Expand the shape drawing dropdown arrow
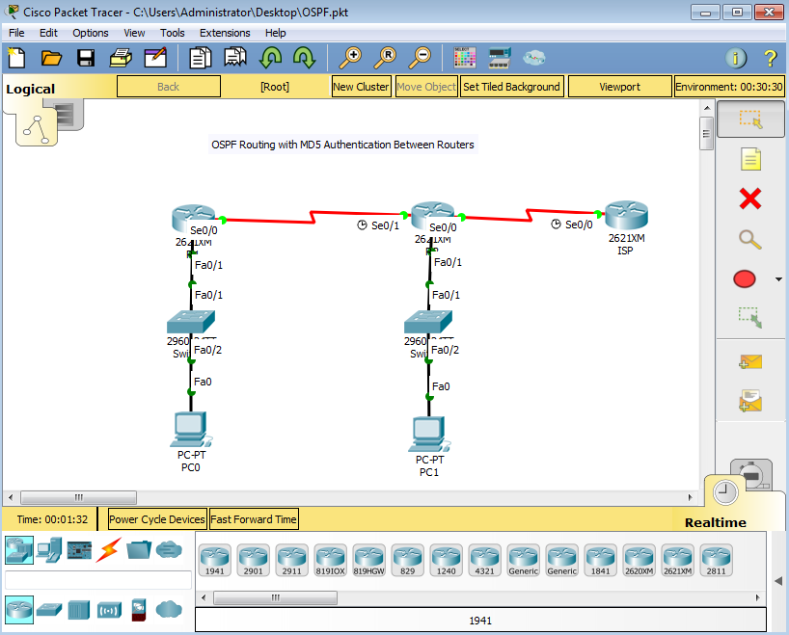 [x=777, y=278]
